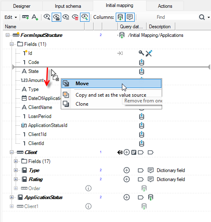This screenshot has height=222, width=211.
Task: Open the Edit dropdown menu
Action: (11, 17)
